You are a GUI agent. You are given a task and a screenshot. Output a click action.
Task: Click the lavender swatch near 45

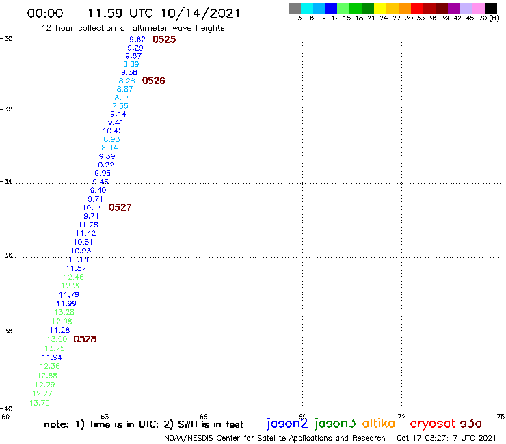pos(466,8)
